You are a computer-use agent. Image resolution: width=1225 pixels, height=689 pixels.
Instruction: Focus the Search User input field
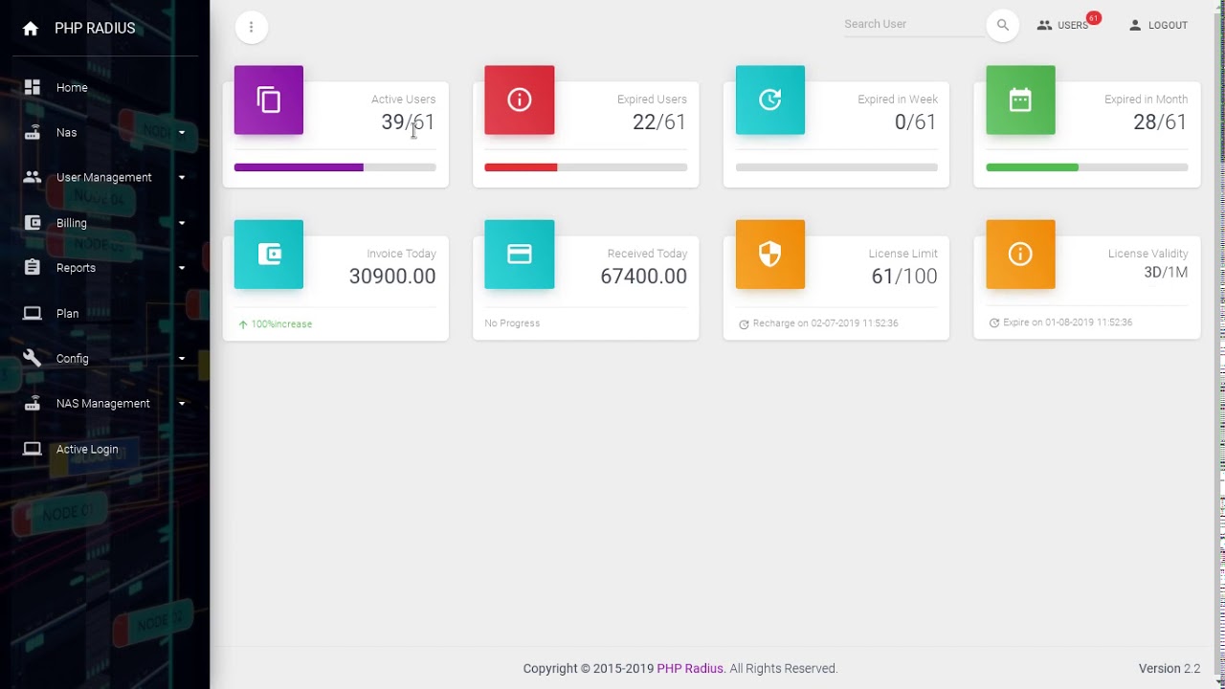click(x=914, y=24)
